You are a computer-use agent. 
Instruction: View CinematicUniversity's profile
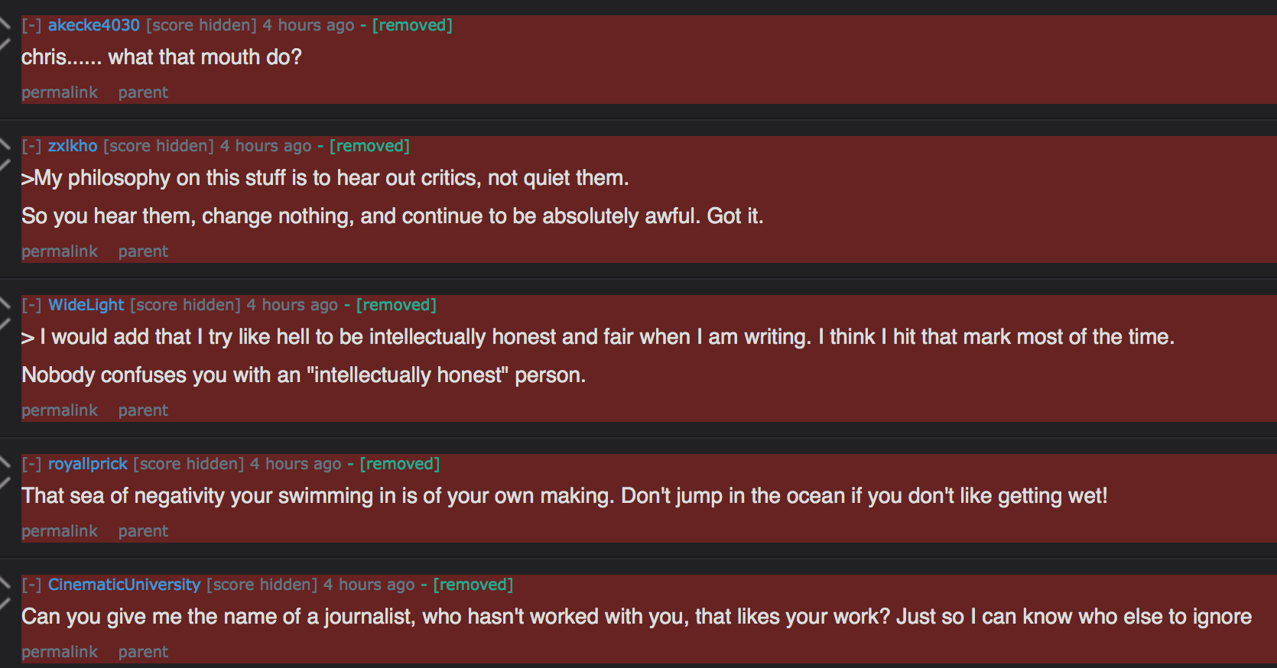coord(125,585)
